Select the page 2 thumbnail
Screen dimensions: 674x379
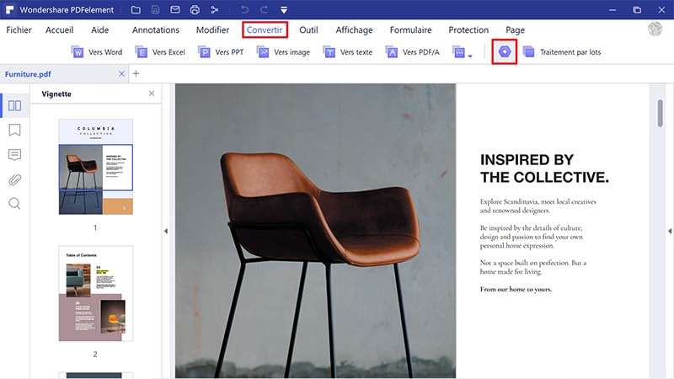[x=95, y=293]
